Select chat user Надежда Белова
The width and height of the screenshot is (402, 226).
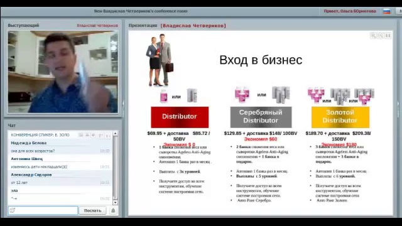[29, 143]
